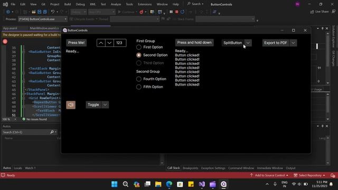The height and width of the screenshot is (190, 338).
Task: Open Windows Start menu
Action: (115, 184)
